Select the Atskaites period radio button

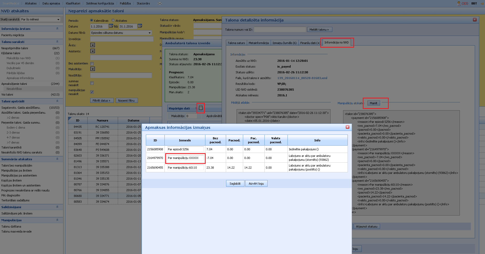tap(113, 20)
